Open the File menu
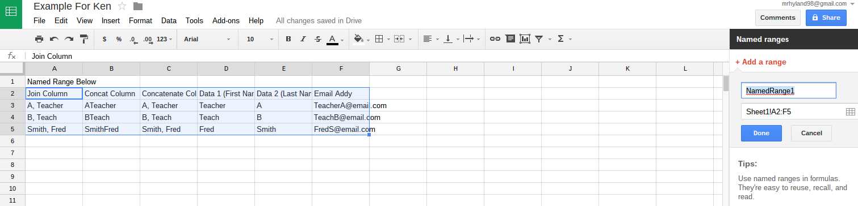 [x=39, y=20]
